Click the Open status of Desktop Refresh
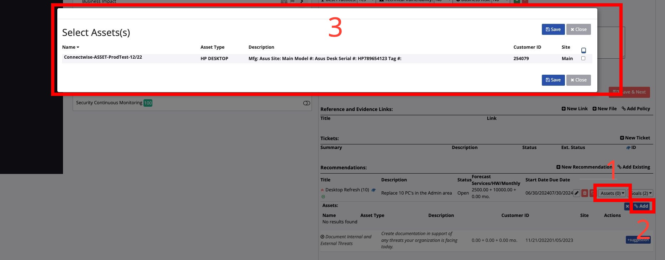The width and height of the screenshot is (665, 260). 463,193
